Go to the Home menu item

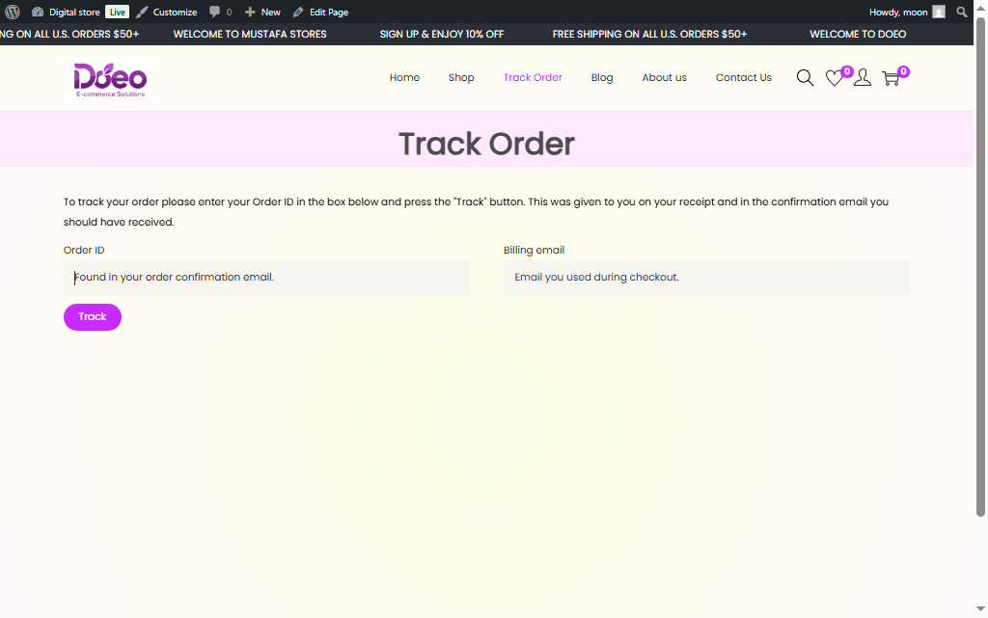[x=404, y=78]
